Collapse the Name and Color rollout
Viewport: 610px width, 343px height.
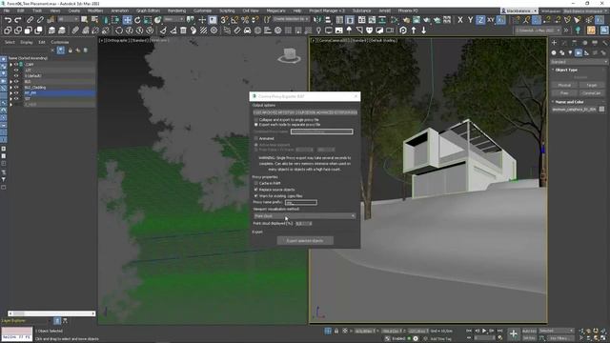pos(569,102)
